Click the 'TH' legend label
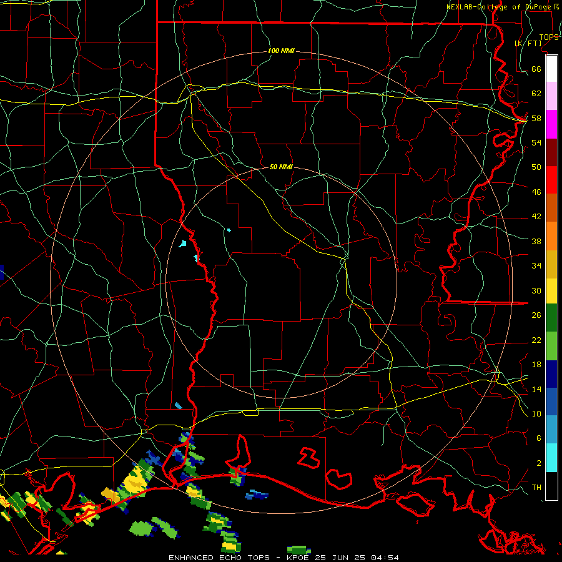Viewport: 562px width, 562px height. coord(536,488)
